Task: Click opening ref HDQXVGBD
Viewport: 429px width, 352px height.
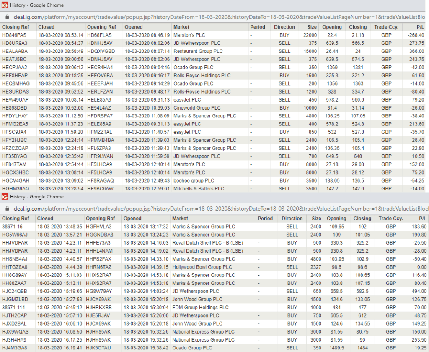Action: coord(101,51)
